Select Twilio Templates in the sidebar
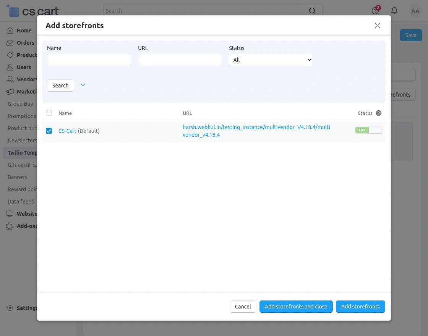This screenshot has width=428, height=336. pyautogui.click(x=23, y=152)
